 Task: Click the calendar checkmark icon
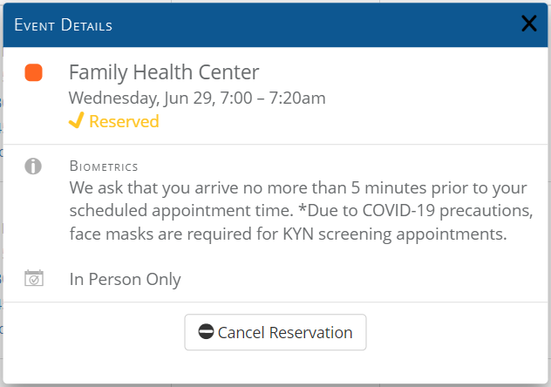[34, 278]
